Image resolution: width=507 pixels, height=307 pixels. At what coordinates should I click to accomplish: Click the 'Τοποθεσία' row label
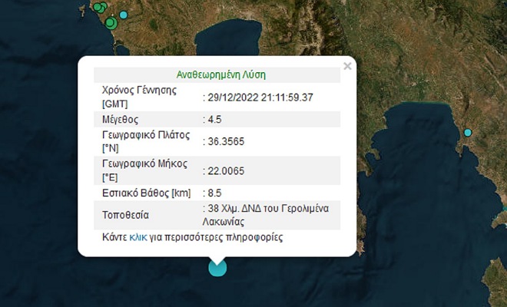point(125,215)
